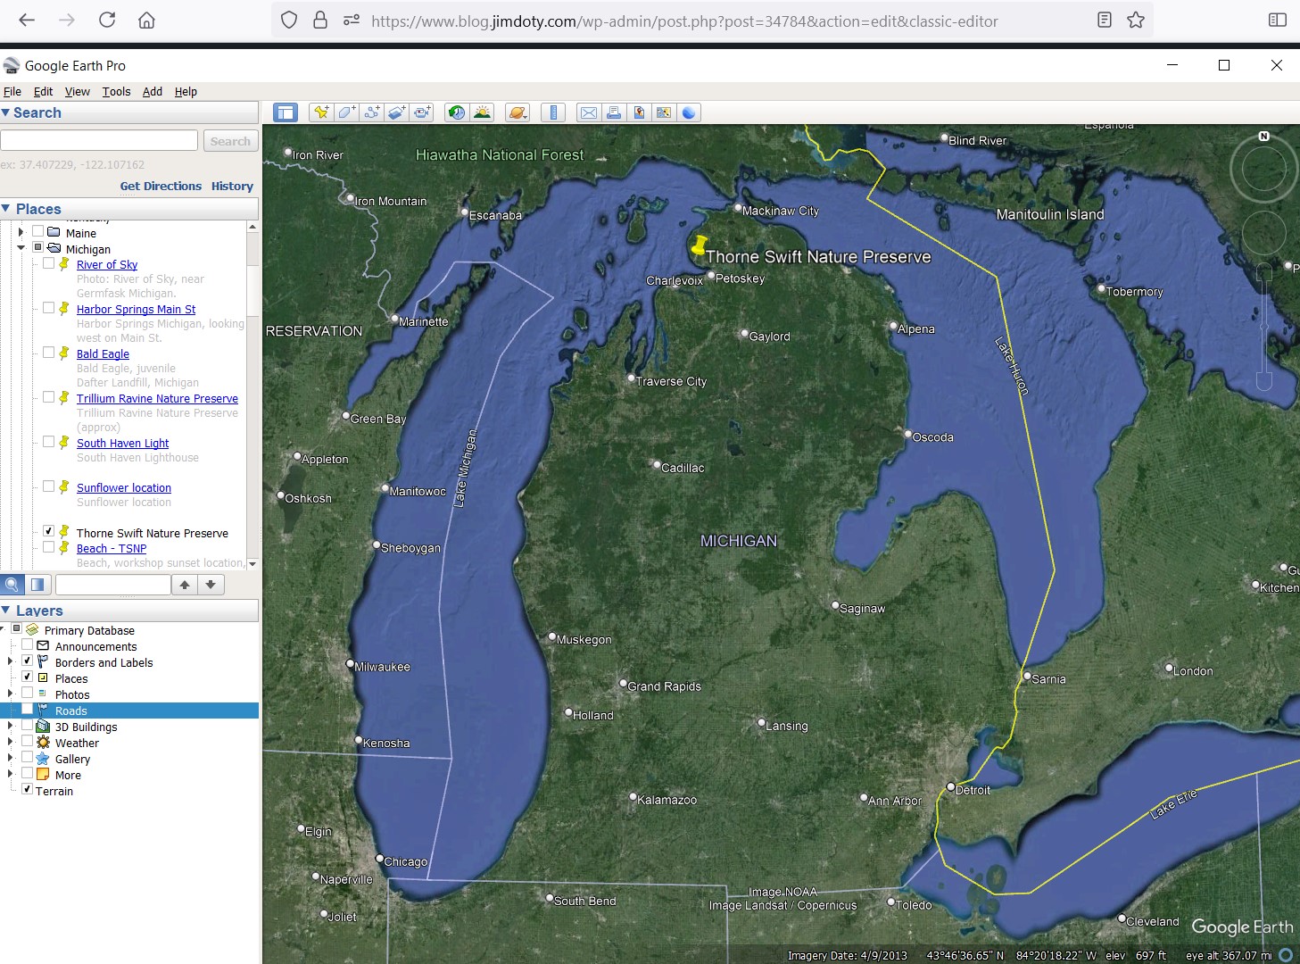Click the Save Image icon

[639, 112]
